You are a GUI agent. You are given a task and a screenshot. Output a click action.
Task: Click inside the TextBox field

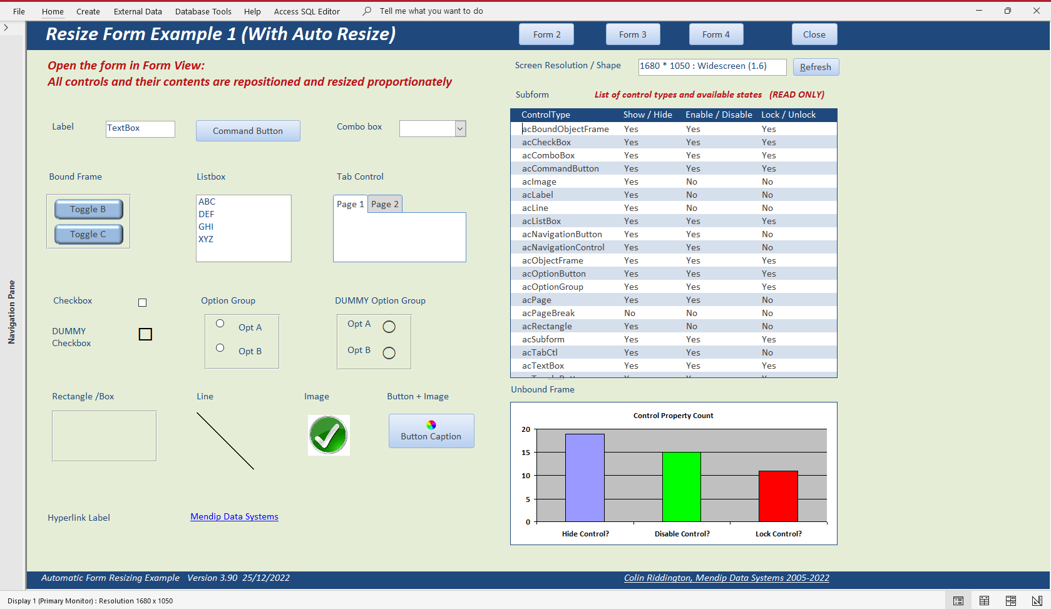(x=140, y=128)
